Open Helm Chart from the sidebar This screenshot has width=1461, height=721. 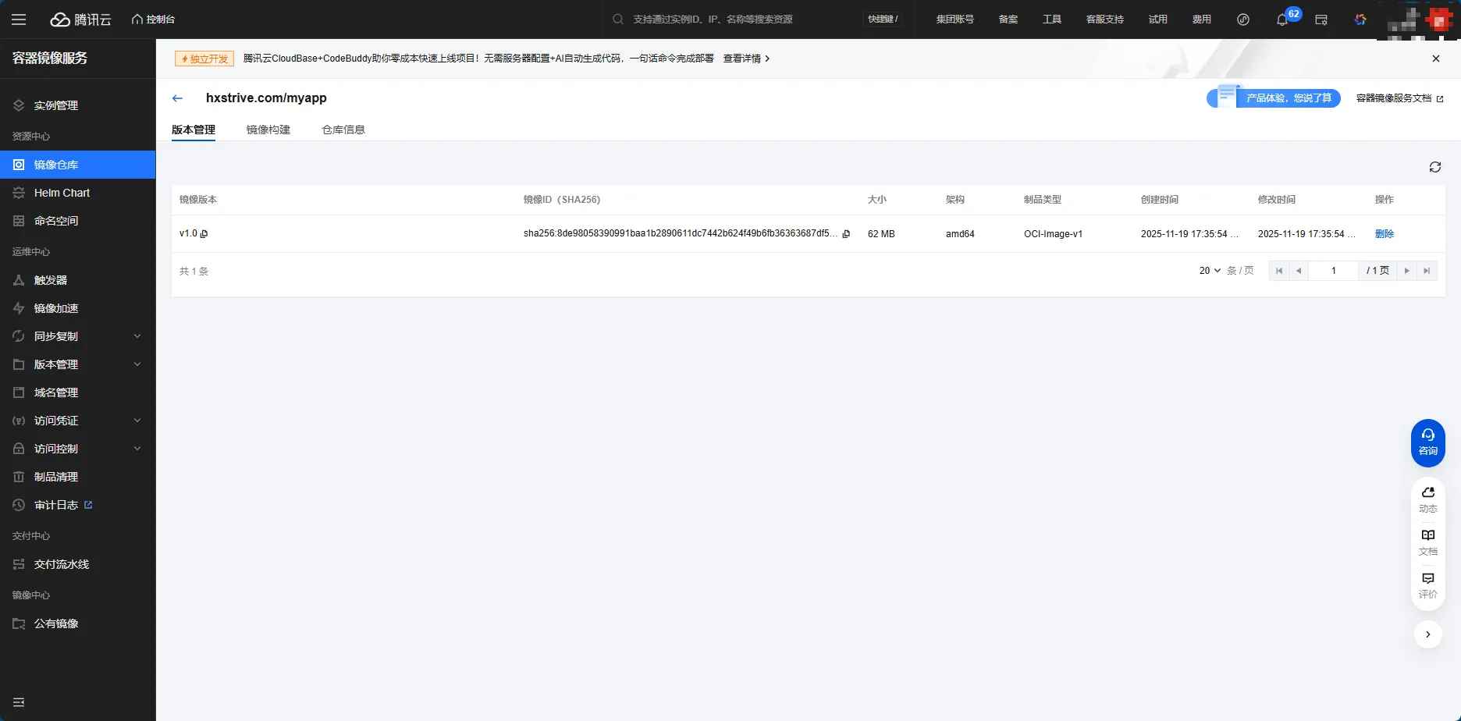pos(62,193)
